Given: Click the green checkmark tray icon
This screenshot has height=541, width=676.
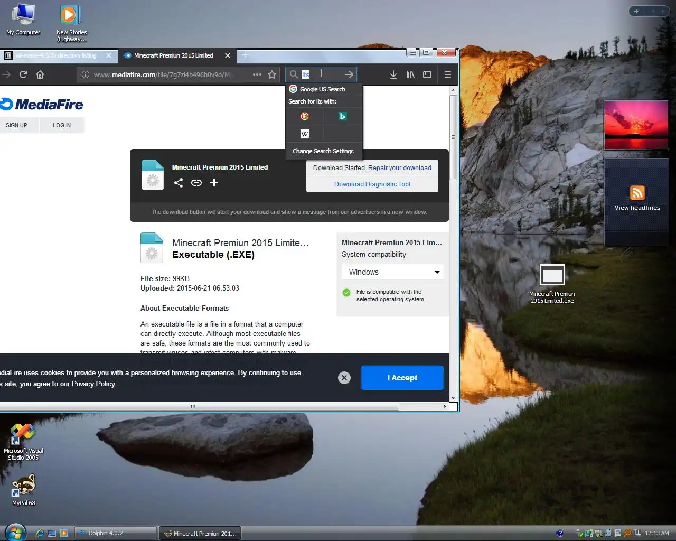Looking at the screenshot, I should pos(580,533).
